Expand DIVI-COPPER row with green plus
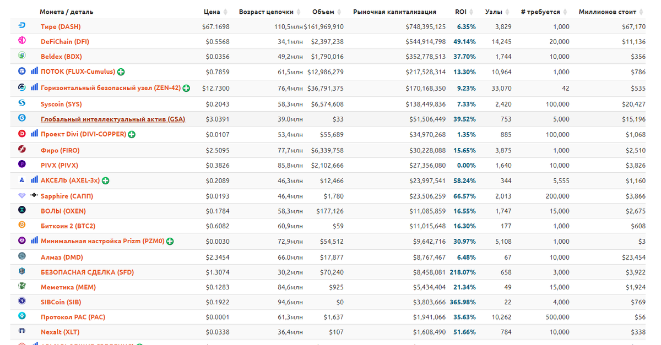Viewport: 661px width, 345px height. [132, 134]
